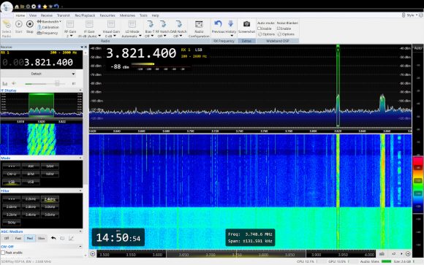Click the undo arrow in AGC panel
This screenshot has width=424, height=265.
tap(53, 238)
